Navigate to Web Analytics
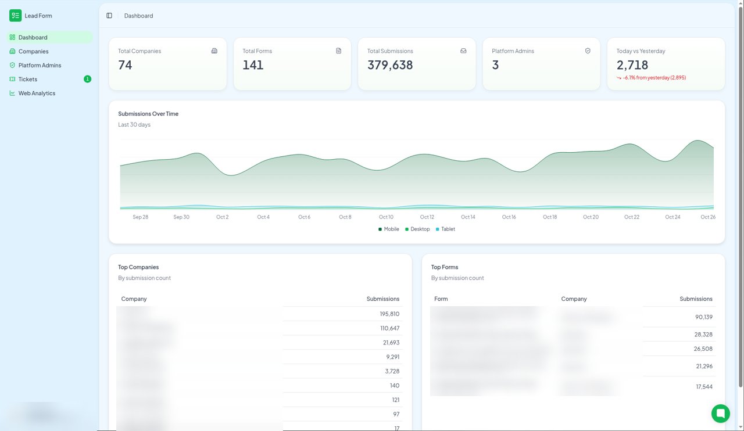744x431 pixels. coord(50,93)
